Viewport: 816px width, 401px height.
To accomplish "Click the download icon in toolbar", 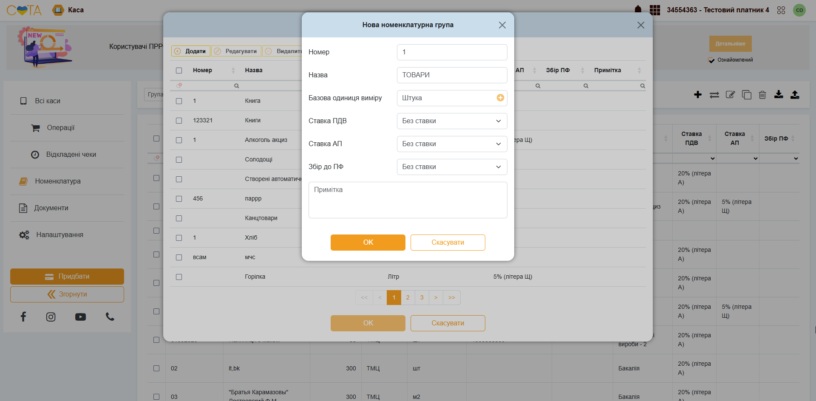I will click(779, 94).
